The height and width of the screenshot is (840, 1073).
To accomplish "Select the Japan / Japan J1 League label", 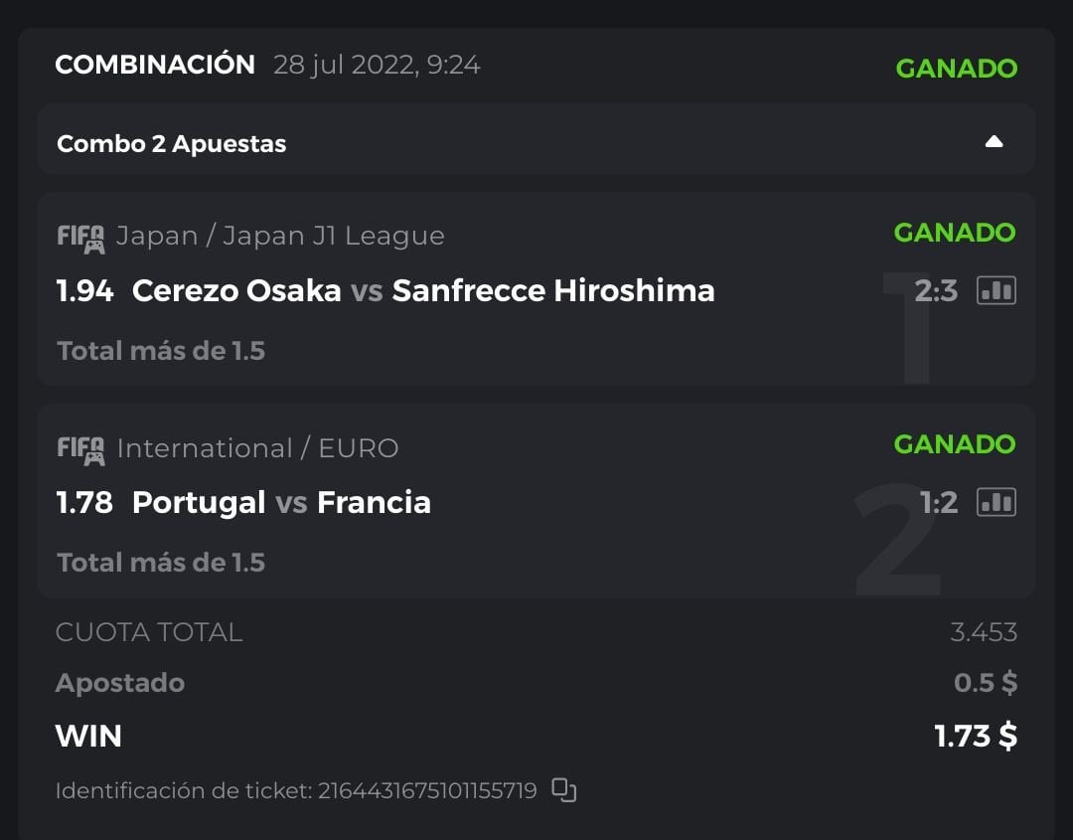I will point(280,236).
